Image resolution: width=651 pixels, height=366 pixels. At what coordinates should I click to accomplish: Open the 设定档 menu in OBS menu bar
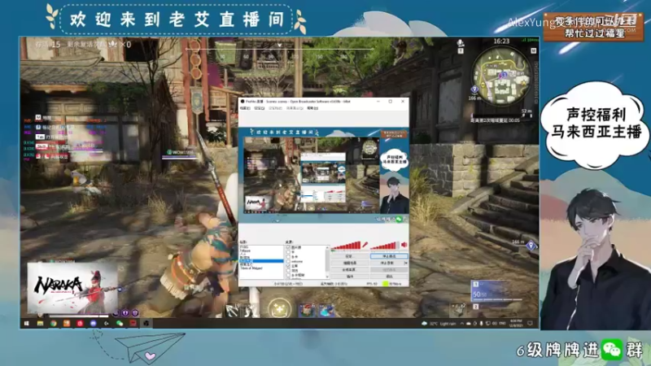pyautogui.click(x=275, y=108)
